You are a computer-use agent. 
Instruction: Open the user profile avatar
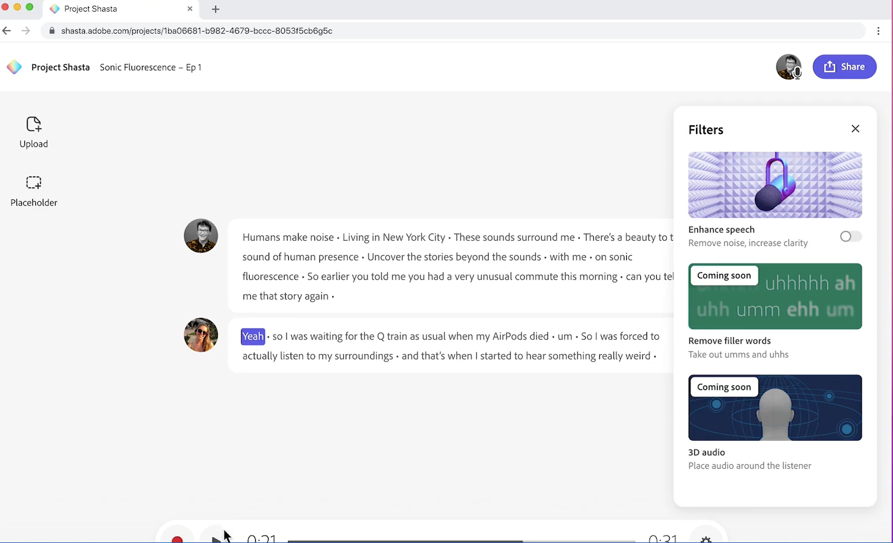point(788,67)
